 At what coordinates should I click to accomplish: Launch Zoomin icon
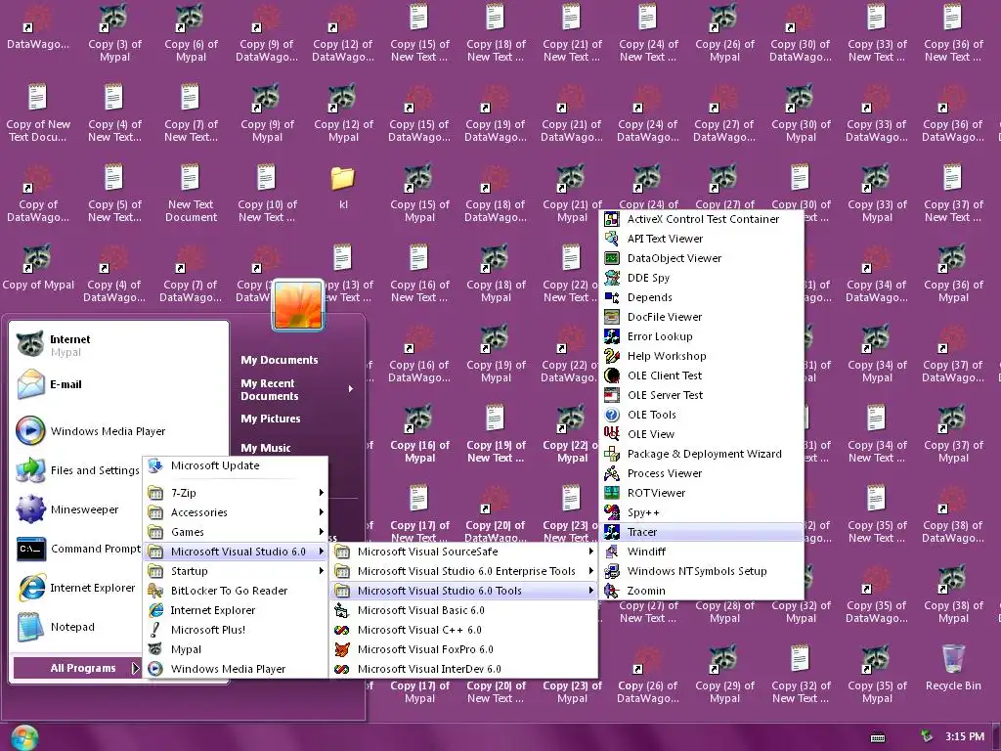click(612, 591)
